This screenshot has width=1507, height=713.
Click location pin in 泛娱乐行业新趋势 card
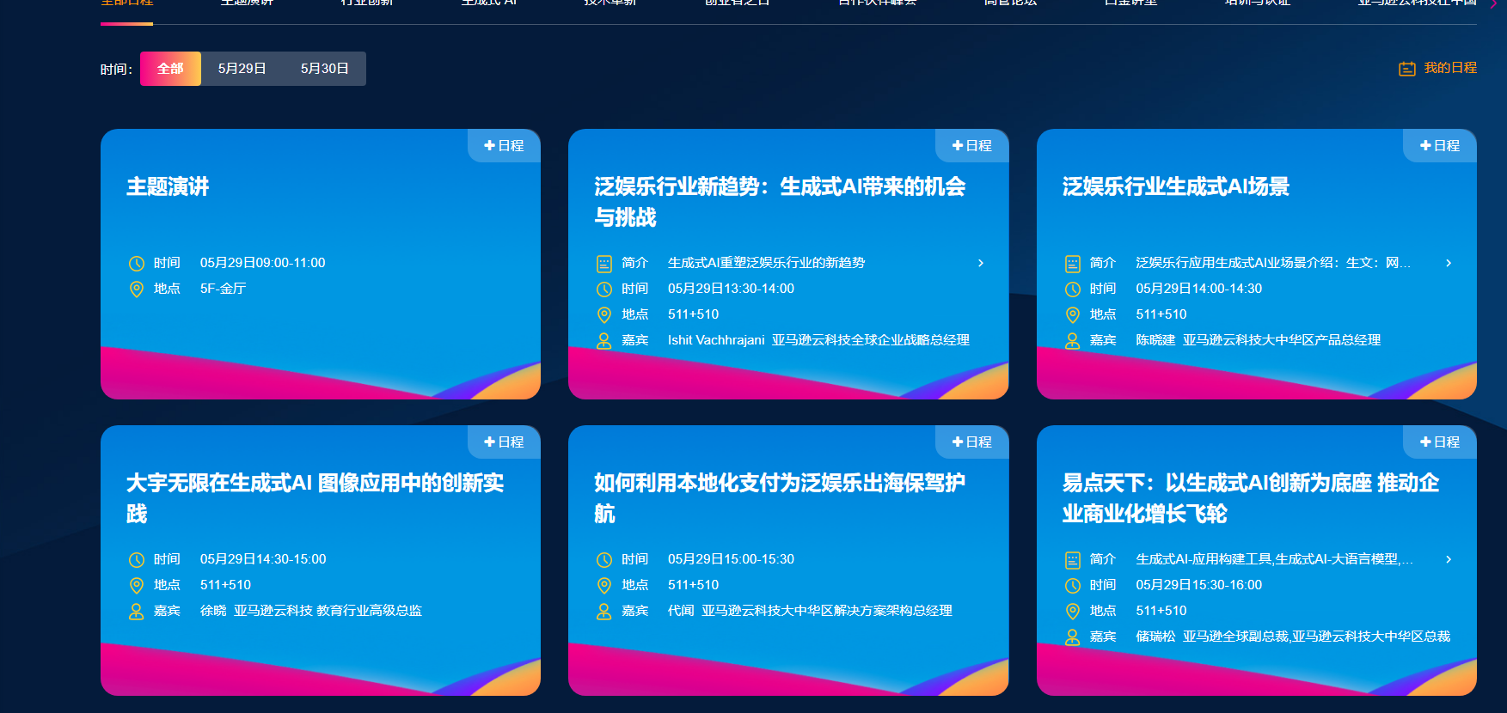[x=604, y=315]
